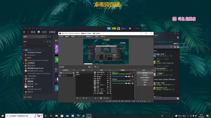Click Steam library grid view icon

click(50, 36)
